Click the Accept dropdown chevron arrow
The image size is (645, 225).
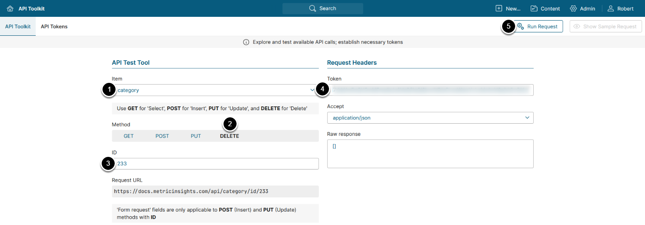[527, 118]
